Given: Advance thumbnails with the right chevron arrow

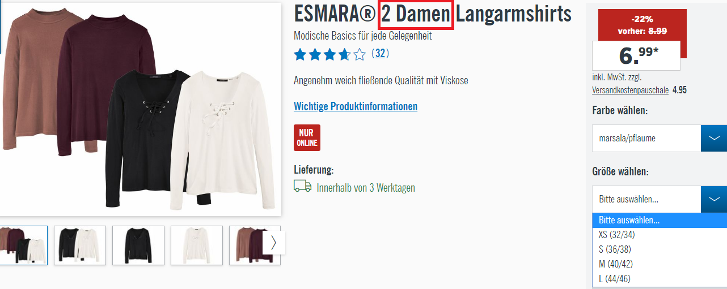Looking at the screenshot, I should click(274, 242).
